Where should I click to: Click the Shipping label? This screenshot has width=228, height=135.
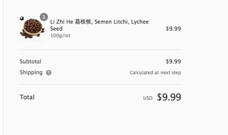(x=31, y=72)
